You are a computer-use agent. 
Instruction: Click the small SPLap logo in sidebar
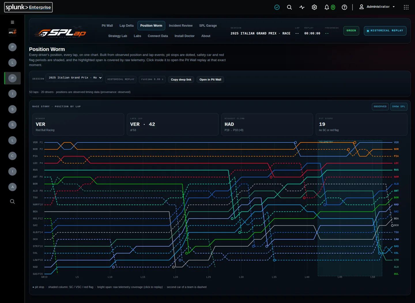click(12, 32)
